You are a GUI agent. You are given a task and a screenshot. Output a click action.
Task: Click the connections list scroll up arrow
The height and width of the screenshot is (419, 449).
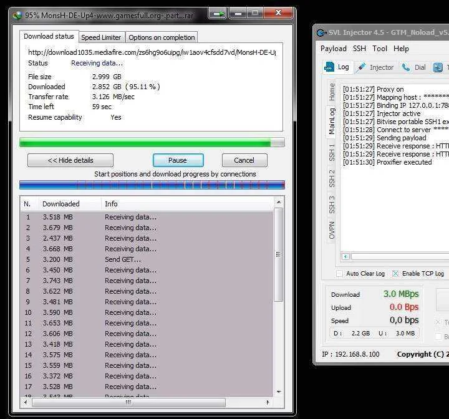tap(279, 202)
